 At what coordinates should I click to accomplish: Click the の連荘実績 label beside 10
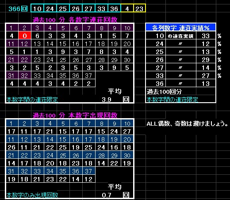click(x=181, y=36)
